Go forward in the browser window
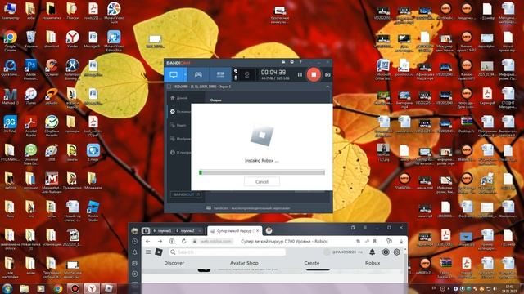524x294 pixels. pyautogui.click(x=160, y=241)
